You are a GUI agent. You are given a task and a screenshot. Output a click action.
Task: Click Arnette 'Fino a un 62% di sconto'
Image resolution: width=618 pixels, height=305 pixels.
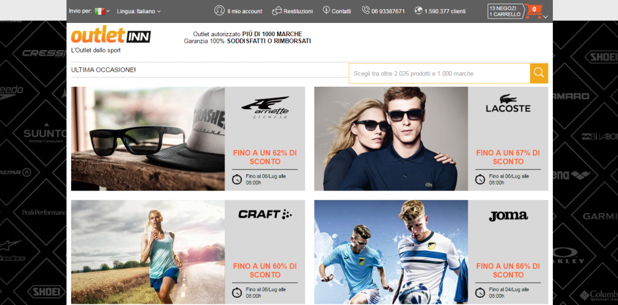265,157
